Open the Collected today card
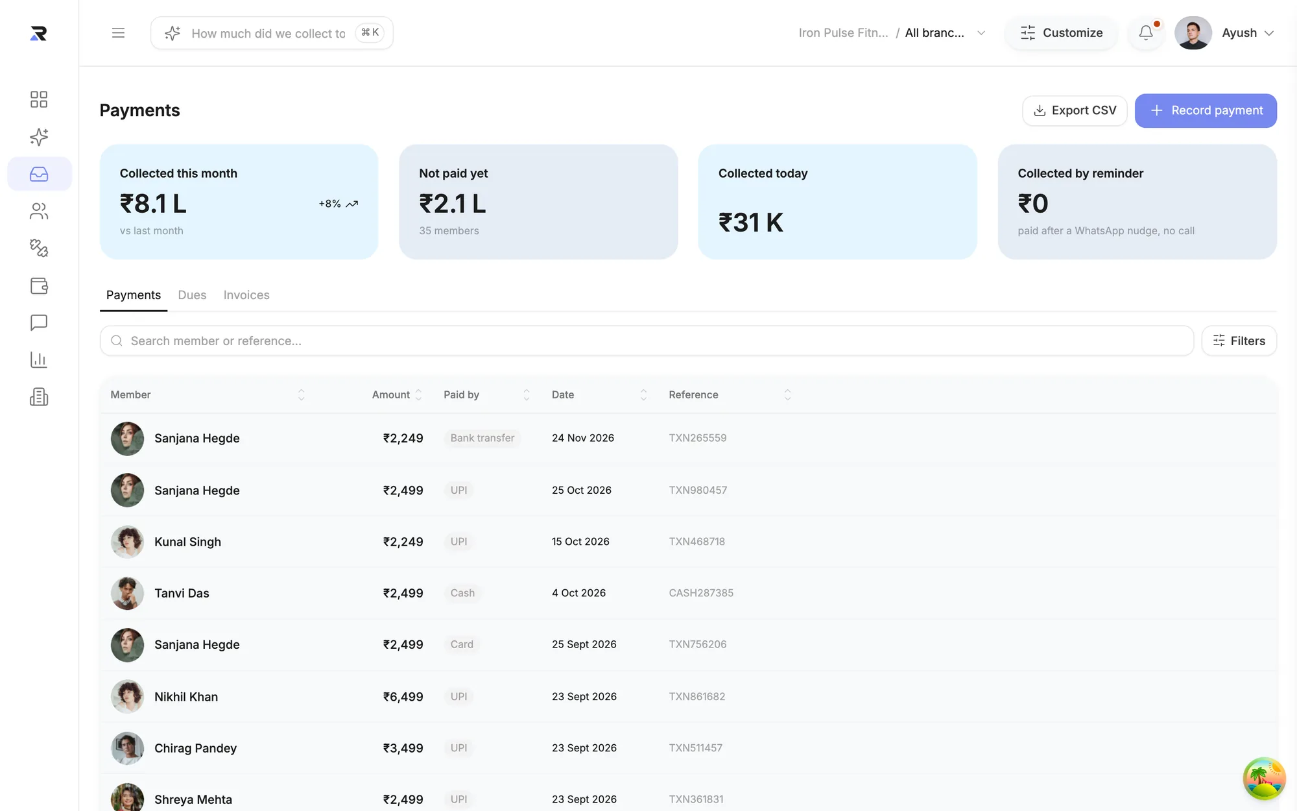The image size is (1297, 811). click(837, 202)
